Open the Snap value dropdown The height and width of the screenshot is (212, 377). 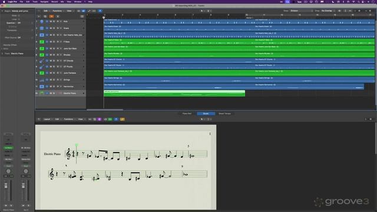[302, 11]
